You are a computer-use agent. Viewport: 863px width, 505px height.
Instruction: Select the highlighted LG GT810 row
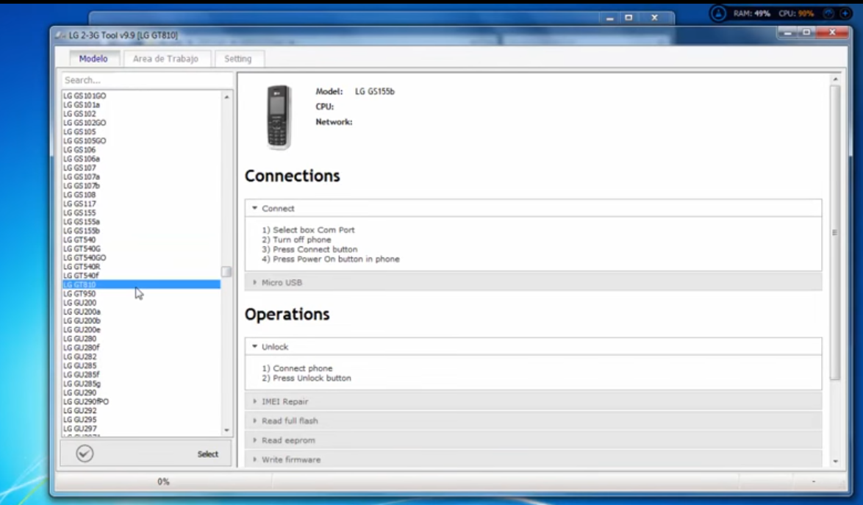pos(141,284)
